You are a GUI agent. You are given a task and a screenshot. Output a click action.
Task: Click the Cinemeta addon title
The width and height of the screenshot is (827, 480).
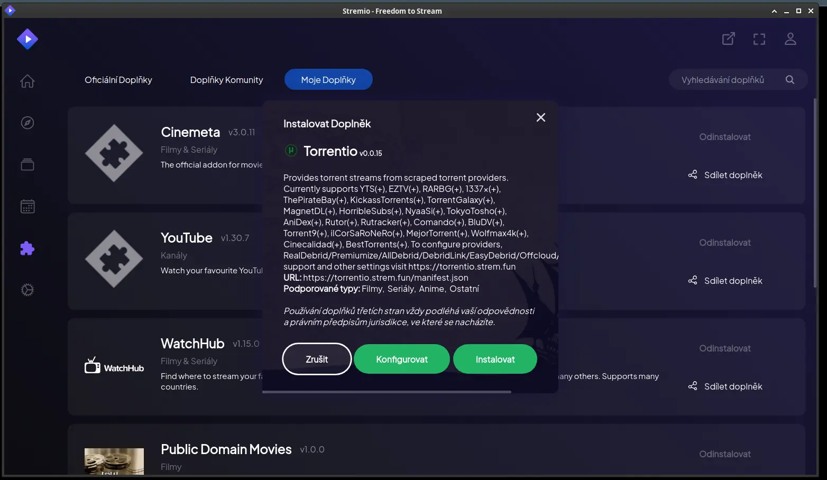[x=190, y=132]
